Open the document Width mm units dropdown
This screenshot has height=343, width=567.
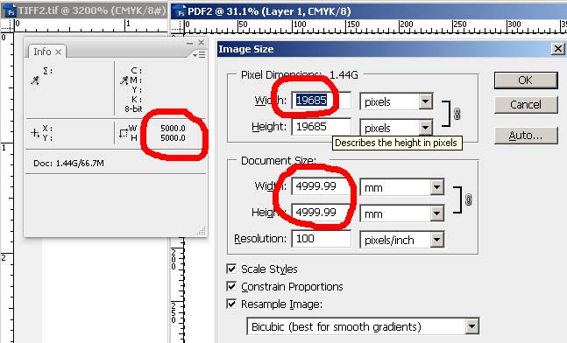[436, 187]
